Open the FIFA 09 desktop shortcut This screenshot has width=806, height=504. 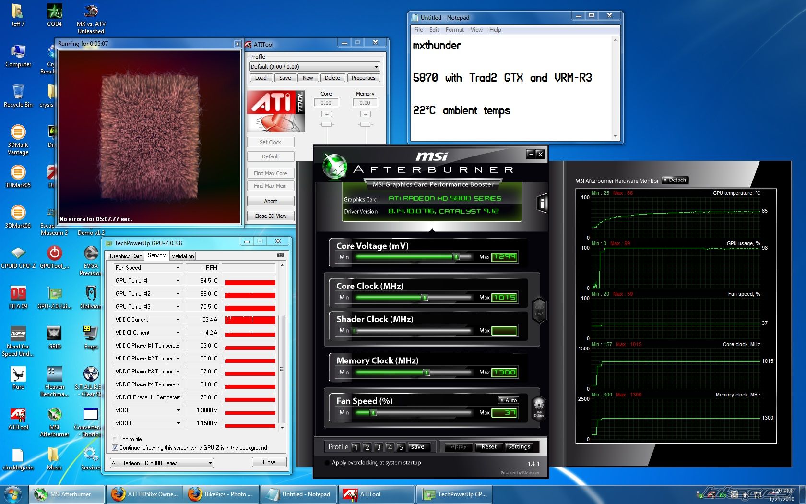click(x=18, y=297)
